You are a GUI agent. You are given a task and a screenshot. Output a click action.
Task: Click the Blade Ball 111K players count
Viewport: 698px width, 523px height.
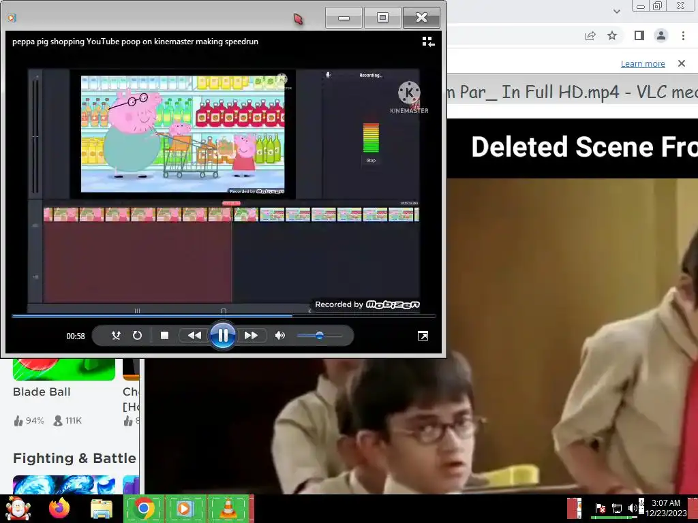[x=74, y=421]
